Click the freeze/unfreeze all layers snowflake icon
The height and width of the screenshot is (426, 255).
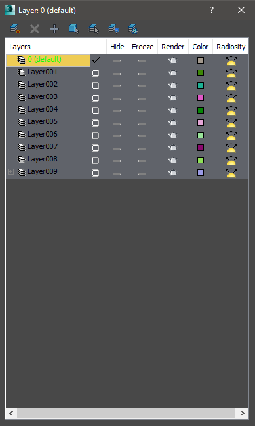tap(133, 29)
